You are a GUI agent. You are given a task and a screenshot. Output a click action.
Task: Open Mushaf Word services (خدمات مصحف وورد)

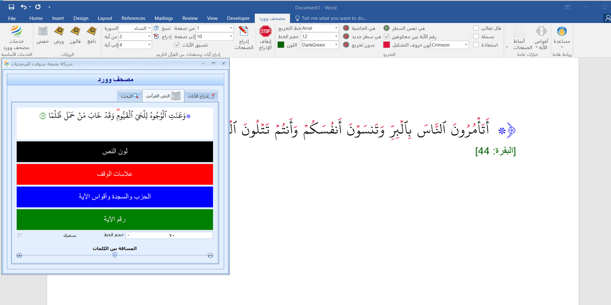pos(15,37)
